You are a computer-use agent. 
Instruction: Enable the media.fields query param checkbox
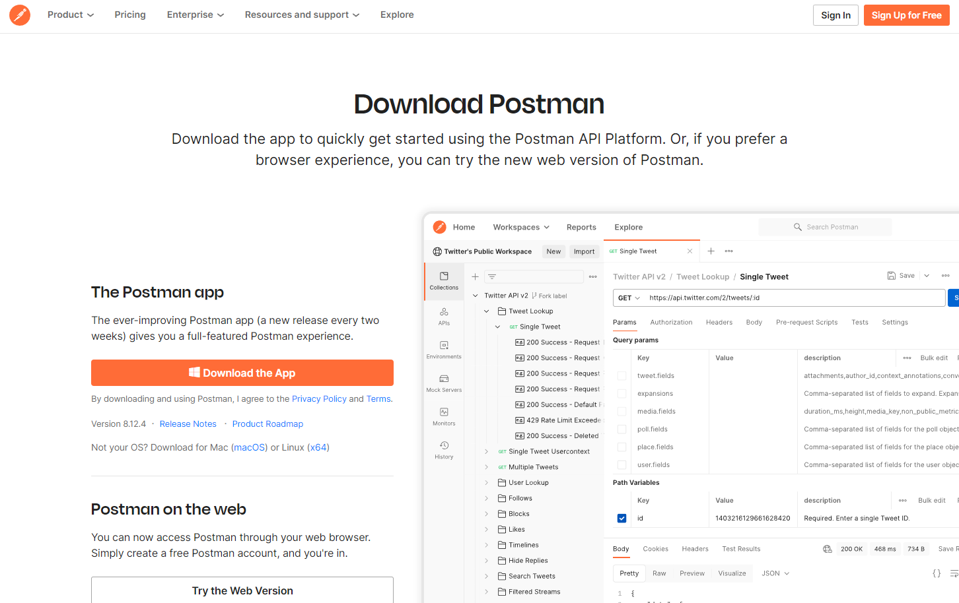[622, 412]
